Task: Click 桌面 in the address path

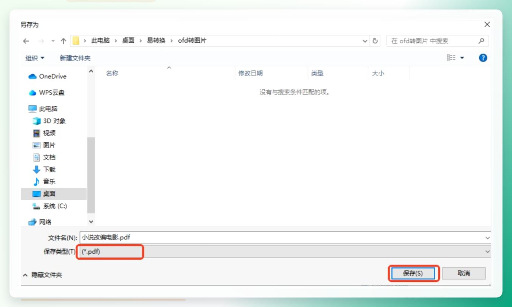Action: point(129,41)
